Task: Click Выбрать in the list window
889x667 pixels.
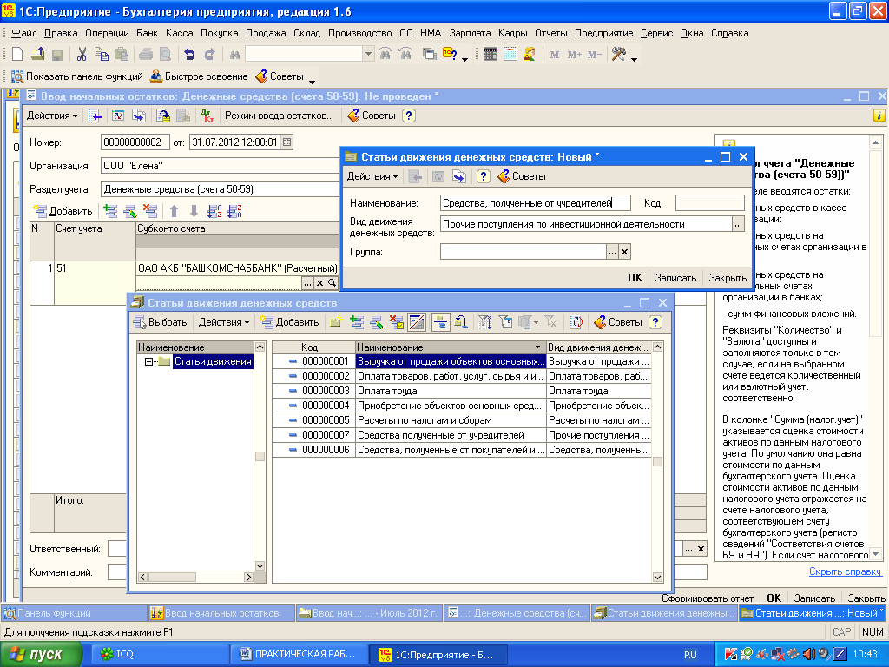Action: [161, 323]
